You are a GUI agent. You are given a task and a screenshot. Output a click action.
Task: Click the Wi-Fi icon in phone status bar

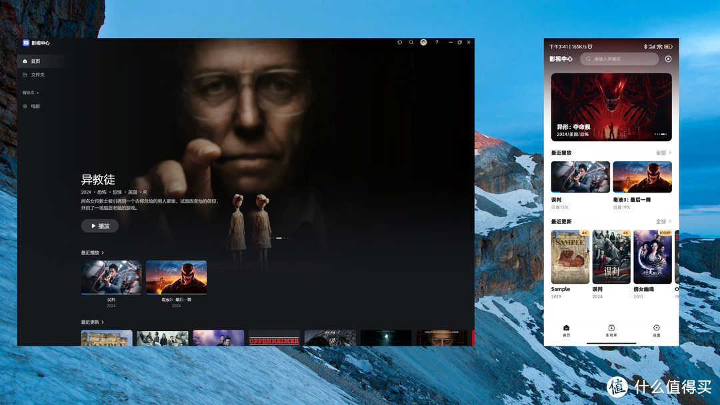(x=659, y=47)
